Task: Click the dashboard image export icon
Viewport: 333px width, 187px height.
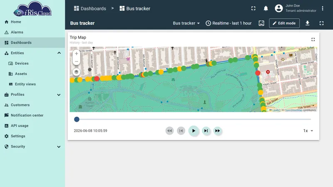Action: pos(261,23)
